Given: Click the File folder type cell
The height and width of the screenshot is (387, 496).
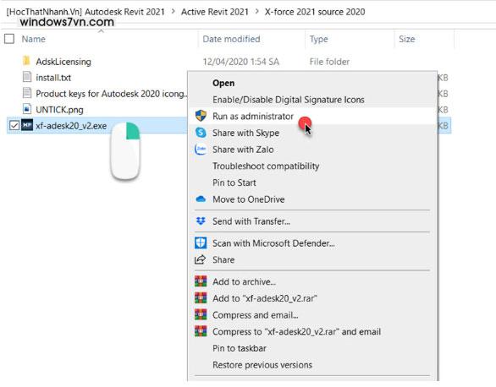Looking at the screenshot, I should tap(329, 62).
